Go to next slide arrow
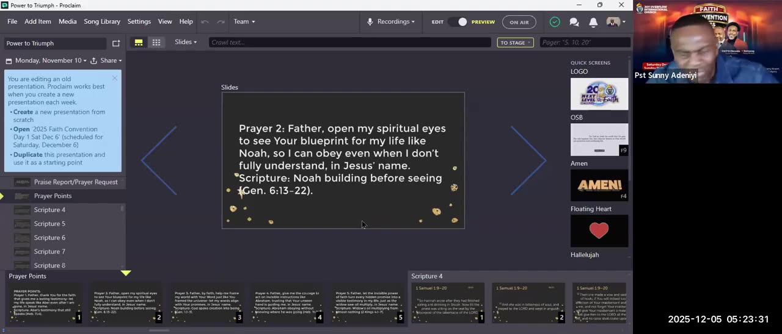This screenshot has width=782, height=334. [x=528, y=160]
